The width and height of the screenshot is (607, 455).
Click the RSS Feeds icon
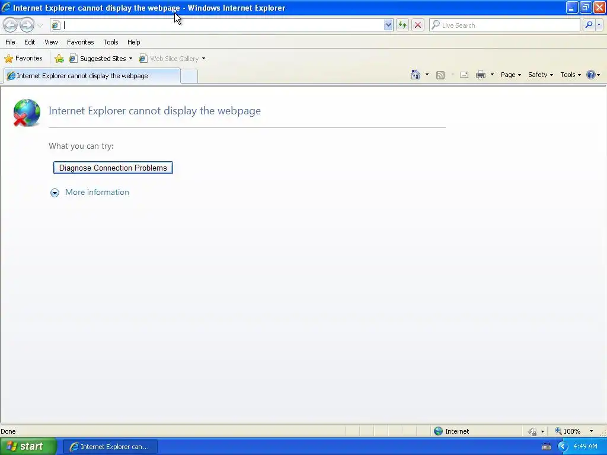coord(440,75)
